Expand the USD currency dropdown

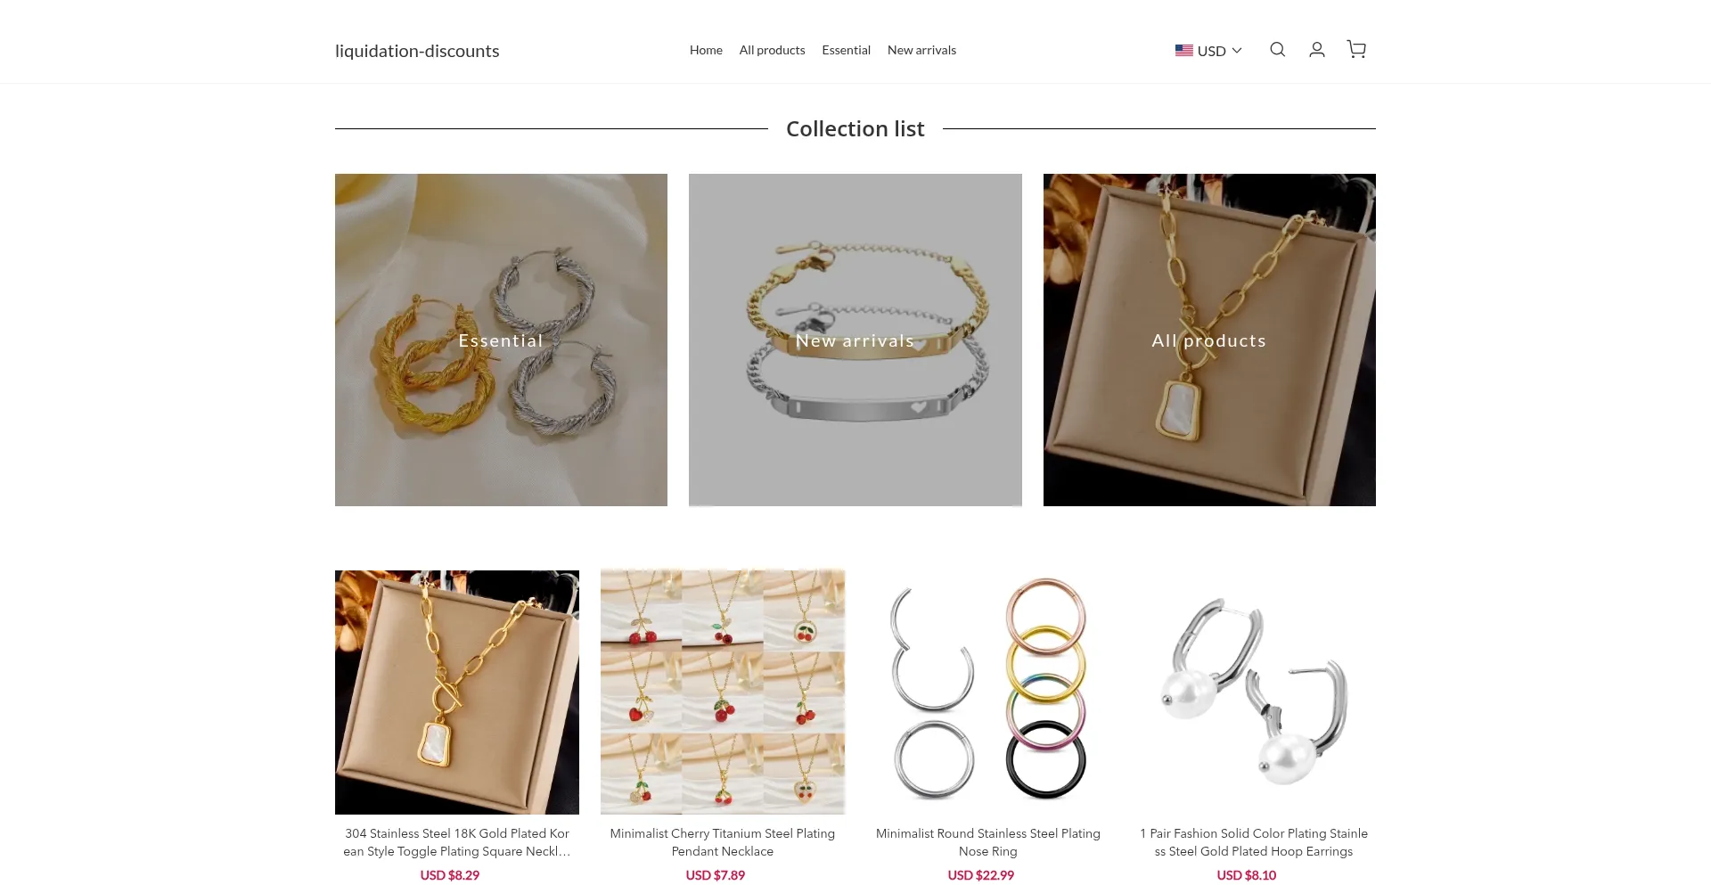[x=1208, y=51]
